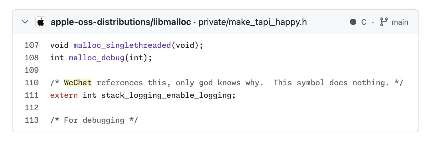This screenshot has height=143, width=431.
Task: Click line number 112
Action: (31, 108)
